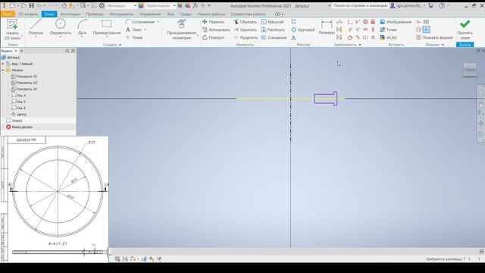Image resolution: width=485 pixels, height=273 pixels.
Task: Click the search help and commands field
Action: coord(360,5)
